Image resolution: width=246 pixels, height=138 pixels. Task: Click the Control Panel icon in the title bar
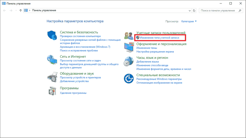pos(3,3)
